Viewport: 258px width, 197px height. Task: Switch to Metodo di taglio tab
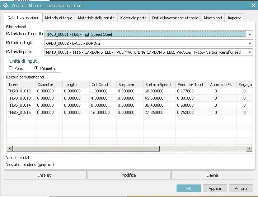pos(58,18)
